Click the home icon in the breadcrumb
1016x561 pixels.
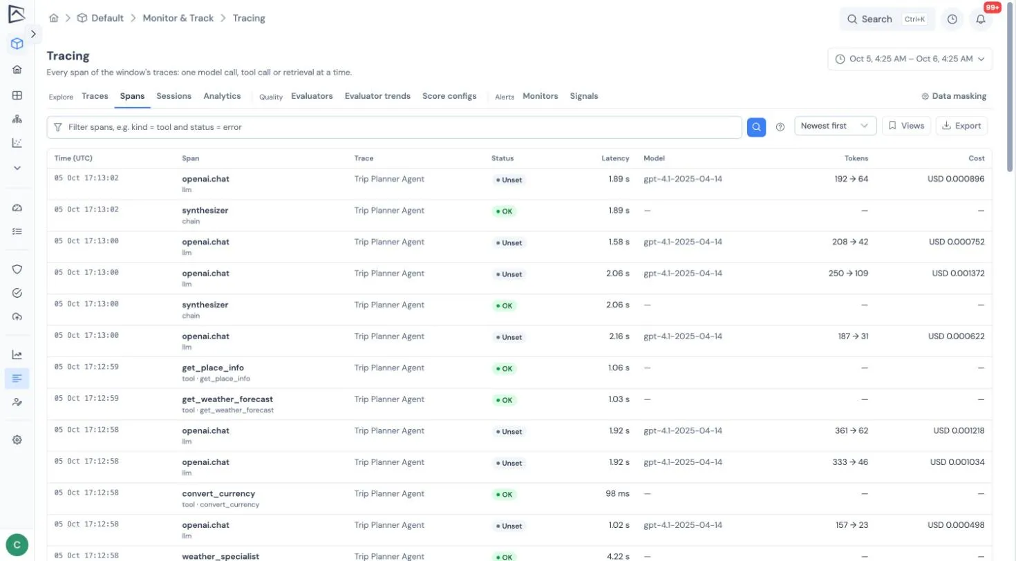tap(54, 19)
